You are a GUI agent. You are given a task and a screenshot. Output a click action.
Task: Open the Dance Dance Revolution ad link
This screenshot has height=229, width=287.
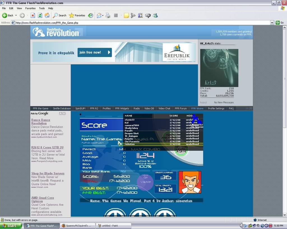click(x=41, y=122)
